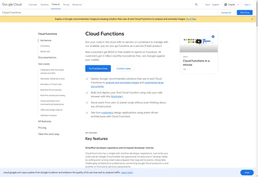Click the Key features section heading
The image size is (258, 177).
coord(97,139)
